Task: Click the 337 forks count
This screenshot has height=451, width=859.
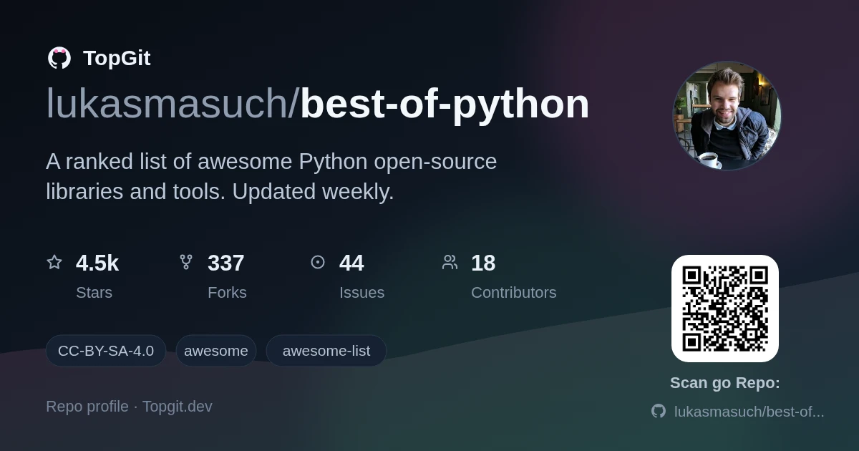Action: (226, 263)
